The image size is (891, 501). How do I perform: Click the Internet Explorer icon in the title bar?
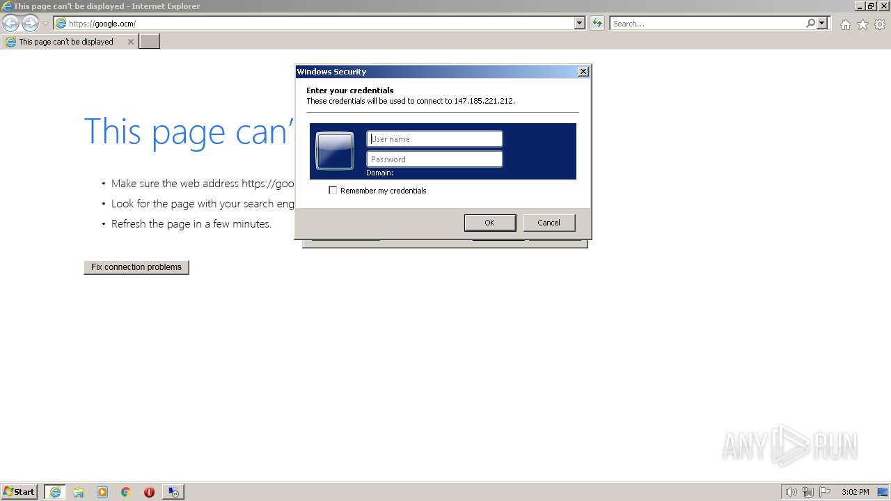7,6
